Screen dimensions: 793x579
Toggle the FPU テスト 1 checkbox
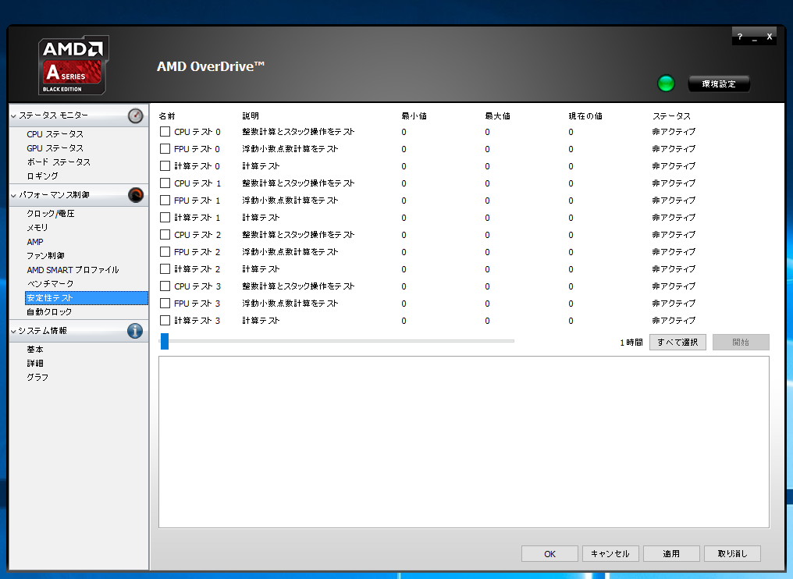(x=165, y=201)
